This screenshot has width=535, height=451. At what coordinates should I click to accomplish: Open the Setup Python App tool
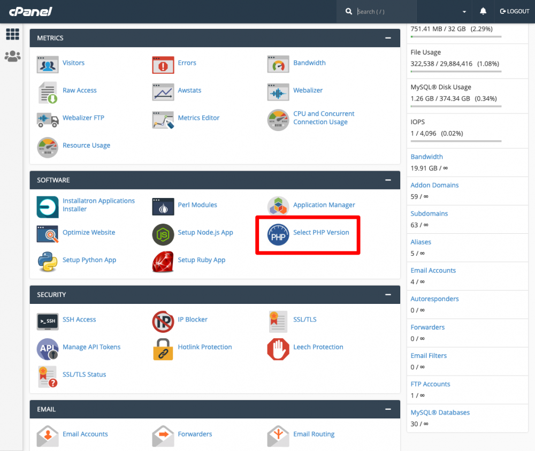pos(89,259)
